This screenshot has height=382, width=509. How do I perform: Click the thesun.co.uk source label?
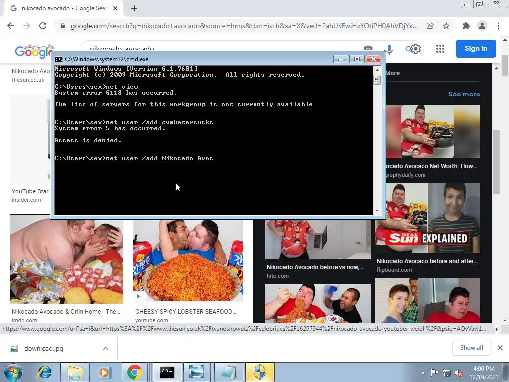[28, 80]
